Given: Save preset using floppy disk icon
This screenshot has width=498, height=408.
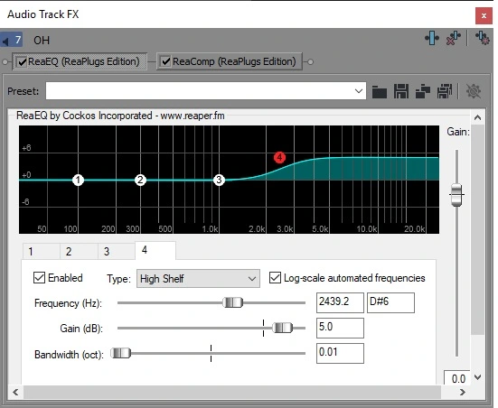Looking at the screenshot, I should coord(401,91).
